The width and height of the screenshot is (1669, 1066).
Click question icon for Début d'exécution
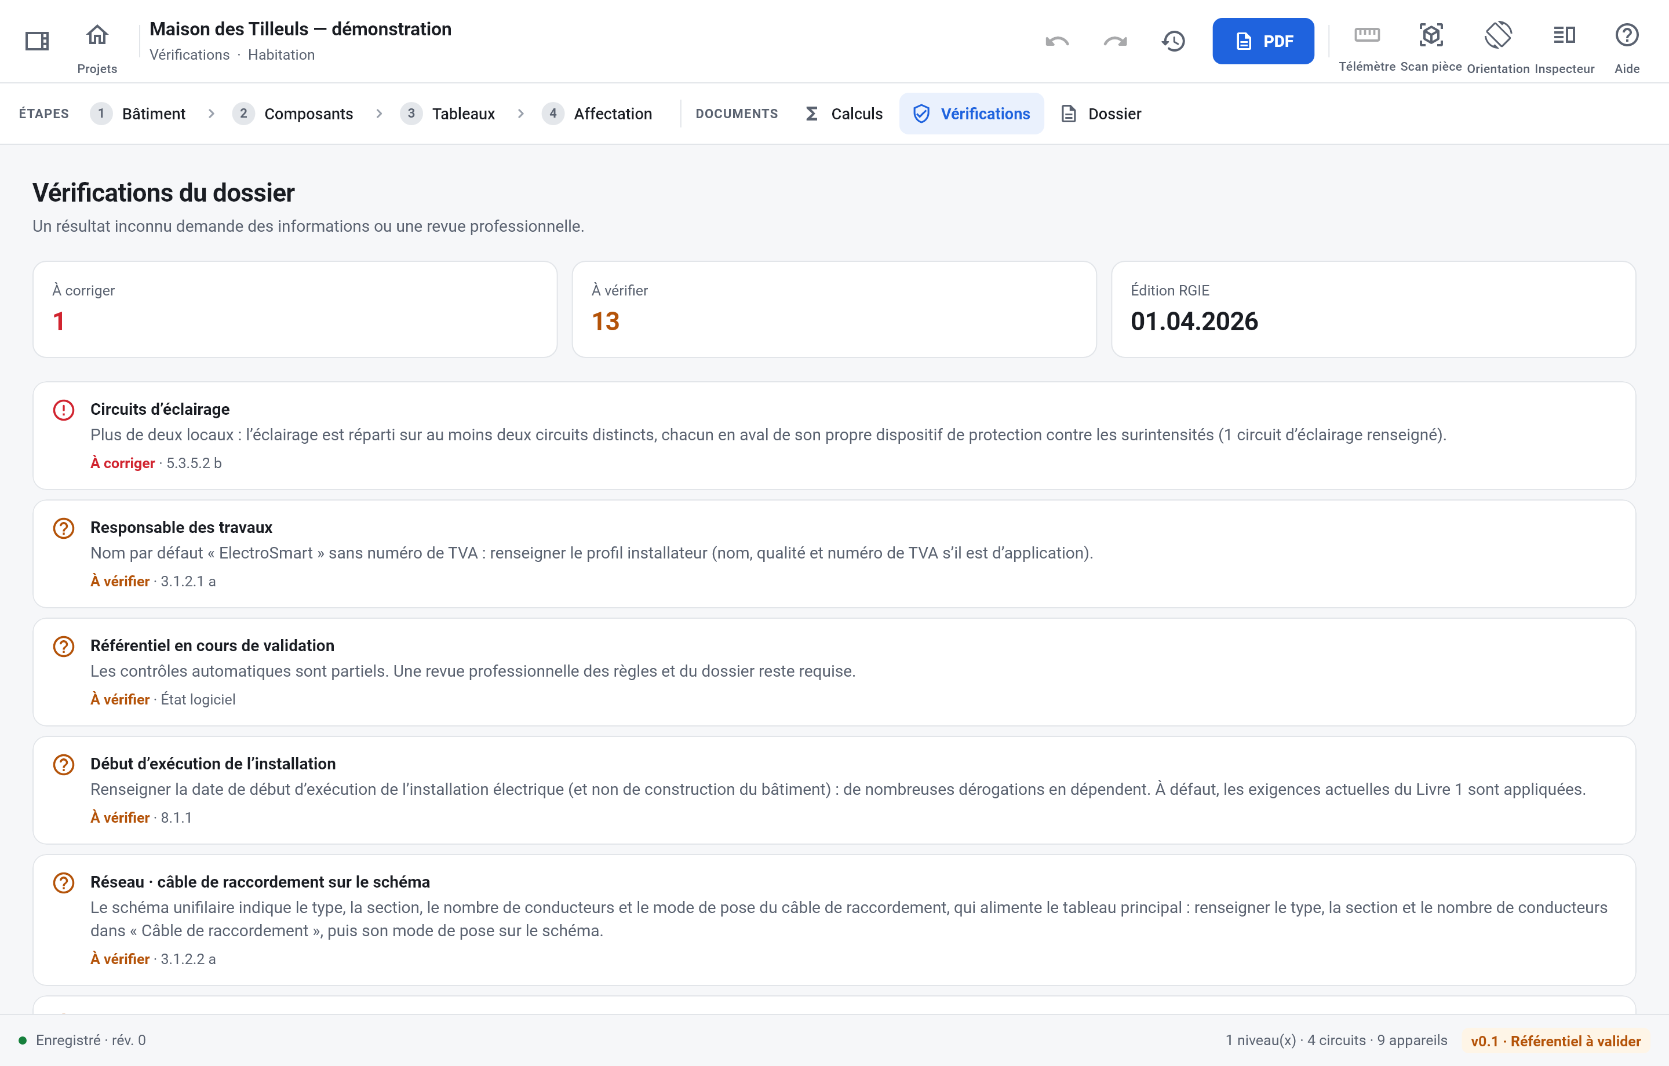64,765
